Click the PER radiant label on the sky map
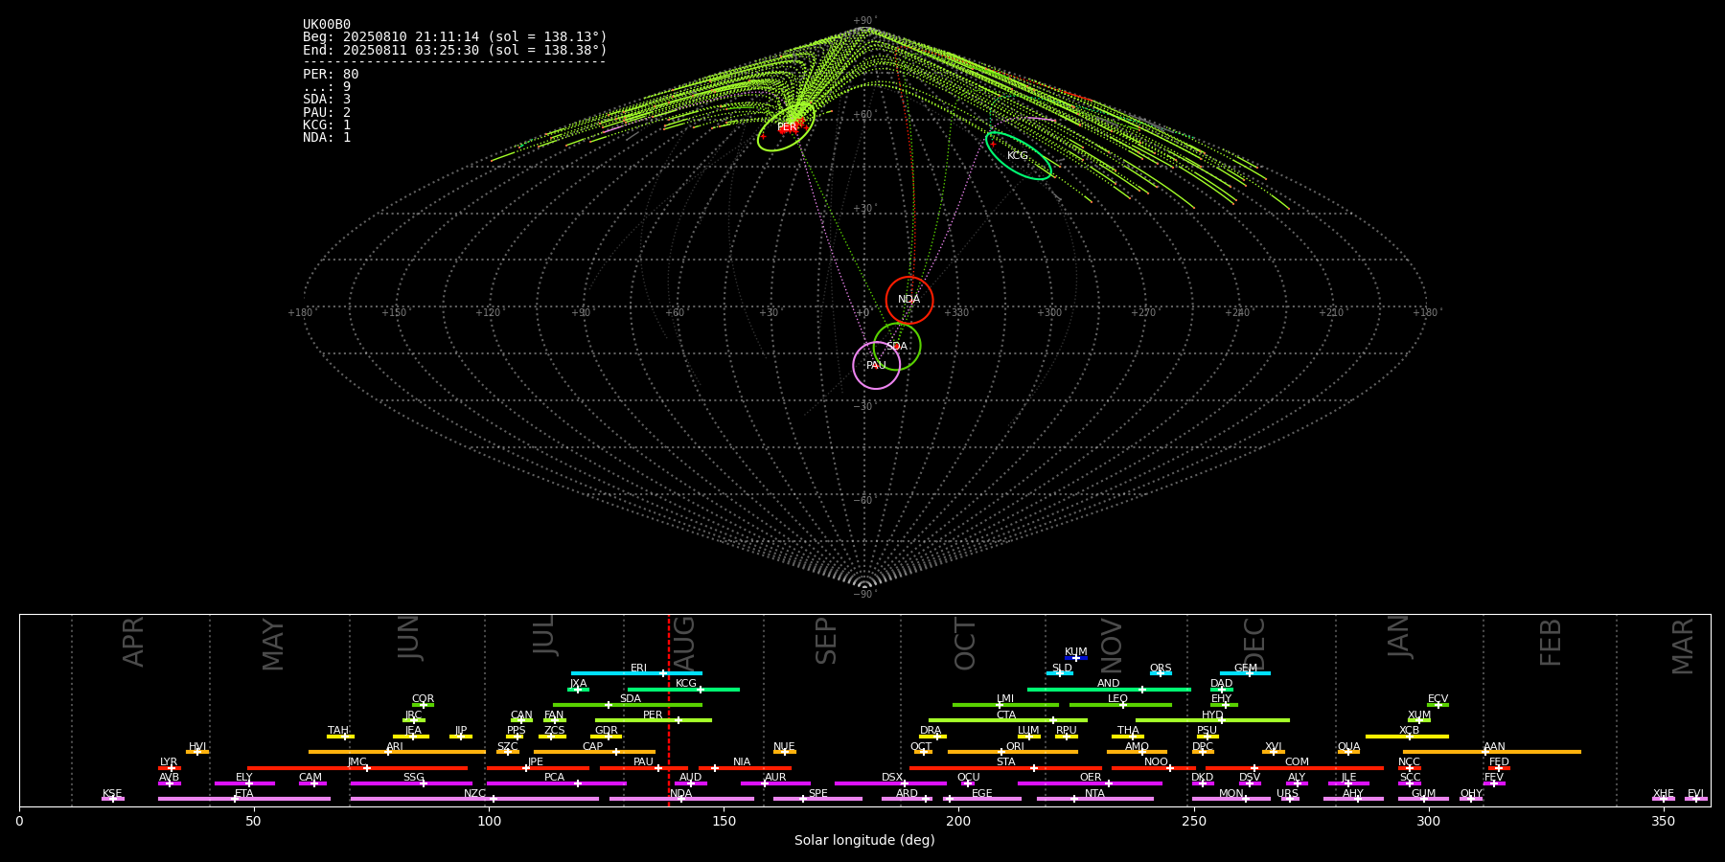 787,127
